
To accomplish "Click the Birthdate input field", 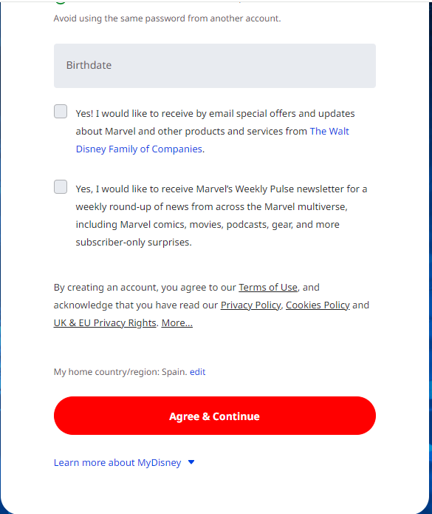I will tap(215, 66).
